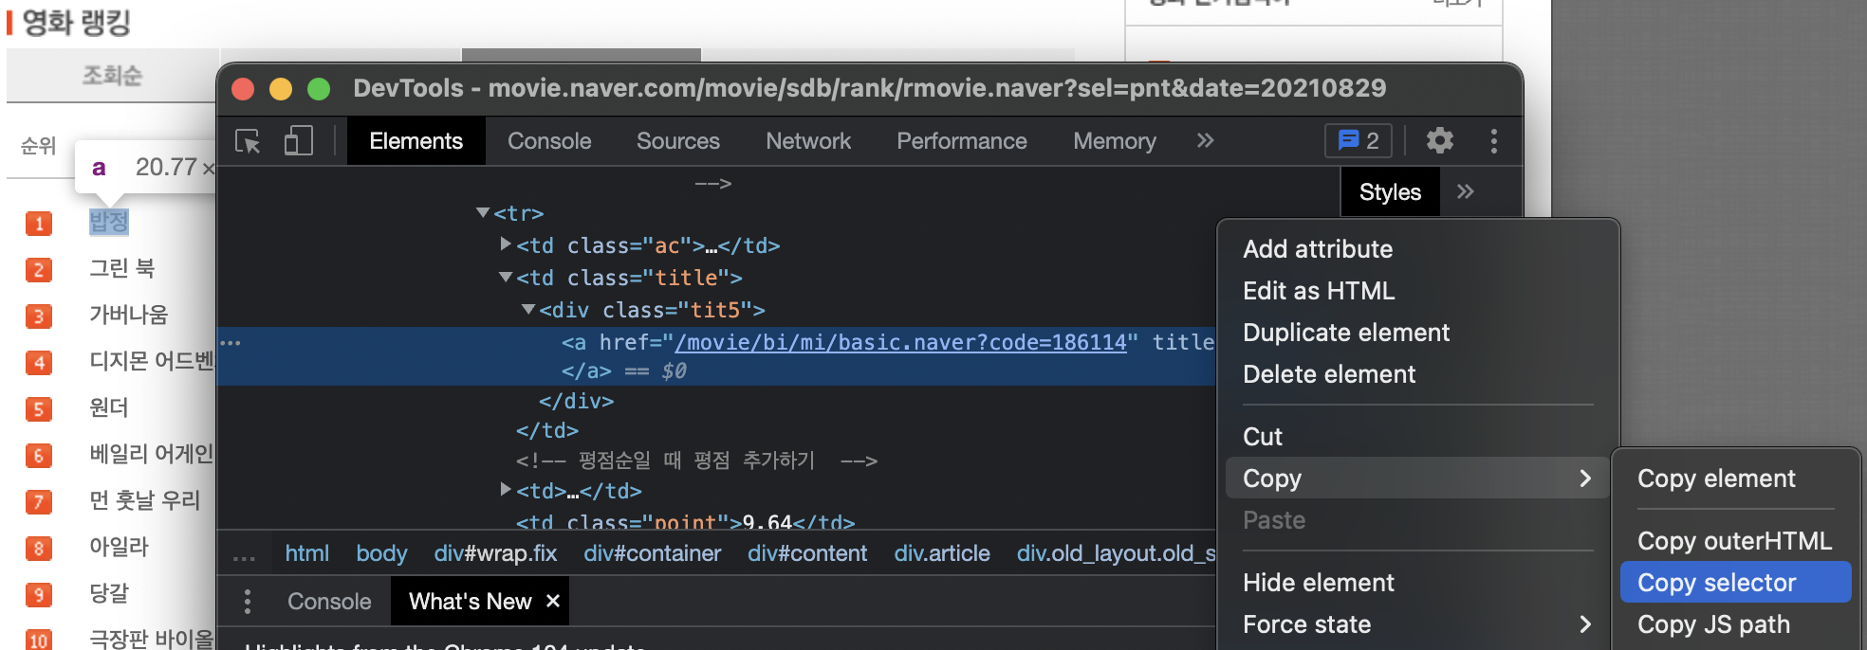This screenshot has width=1867, height=650.
Task: Open the DevTools three-dot customize menu
Action: 1493,141
